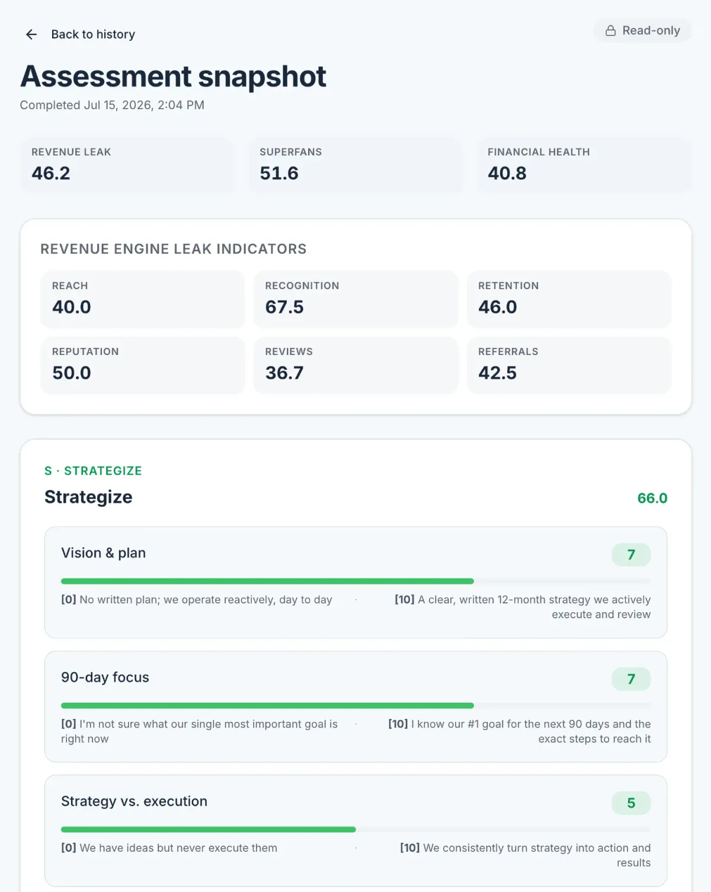
Task: Click the Strategize section score 66.0
Action: [x=652, y=498]
